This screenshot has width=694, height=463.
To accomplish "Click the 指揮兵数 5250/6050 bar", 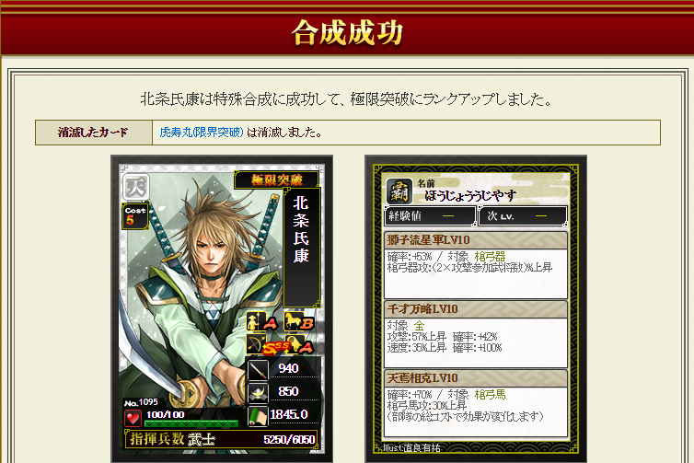I will click(221, 439).
